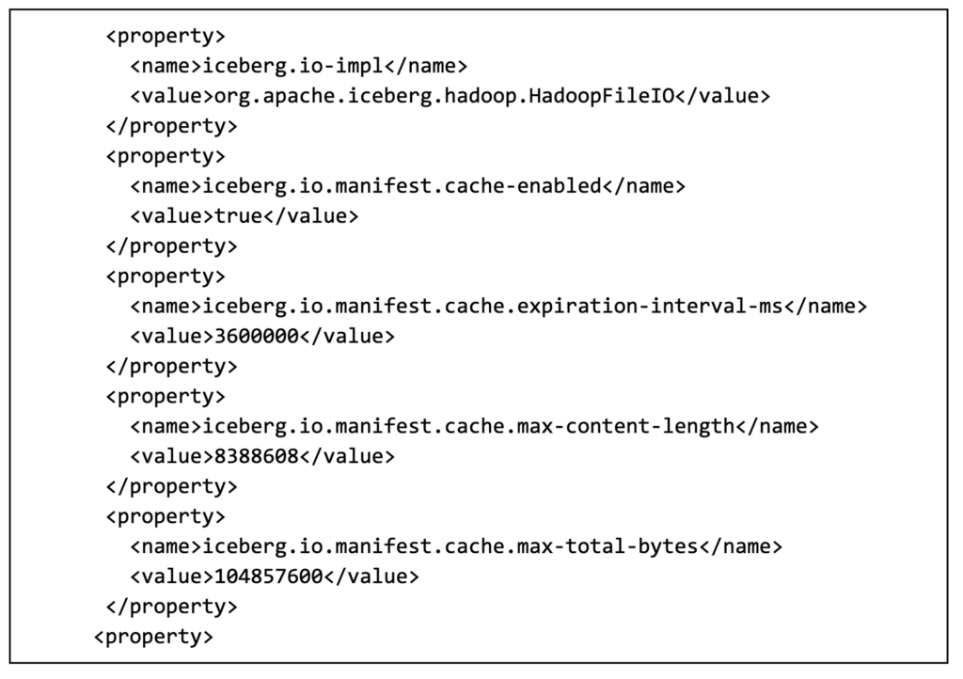Click the opening property tag above cache-enabled name
963x679 pixels.
coord(165,156)
